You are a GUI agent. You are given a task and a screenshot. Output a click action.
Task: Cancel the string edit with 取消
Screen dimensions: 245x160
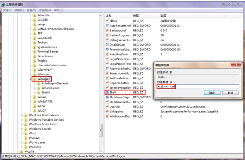(230, 93)
